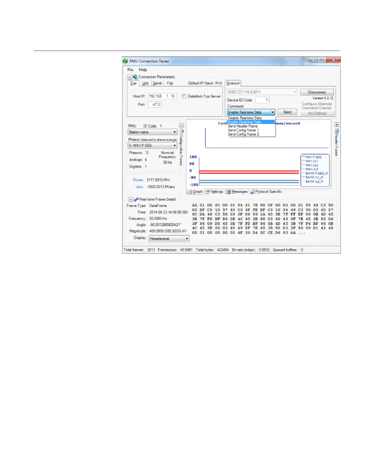The width and height of the screenshot is (365, 471).
Task: Switch to the Tcp tab
Action: point(133,83)
